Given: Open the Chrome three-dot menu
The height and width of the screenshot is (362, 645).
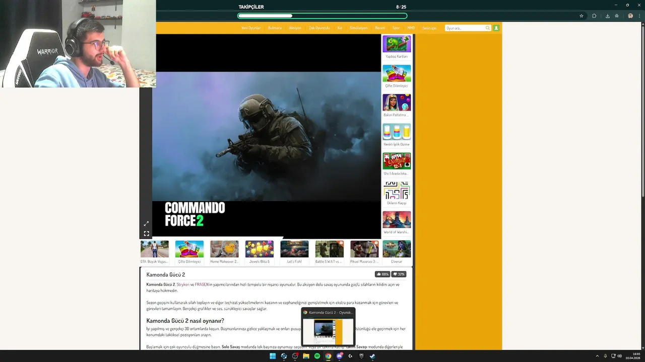Looking at the screenshot, I should 639,16.
